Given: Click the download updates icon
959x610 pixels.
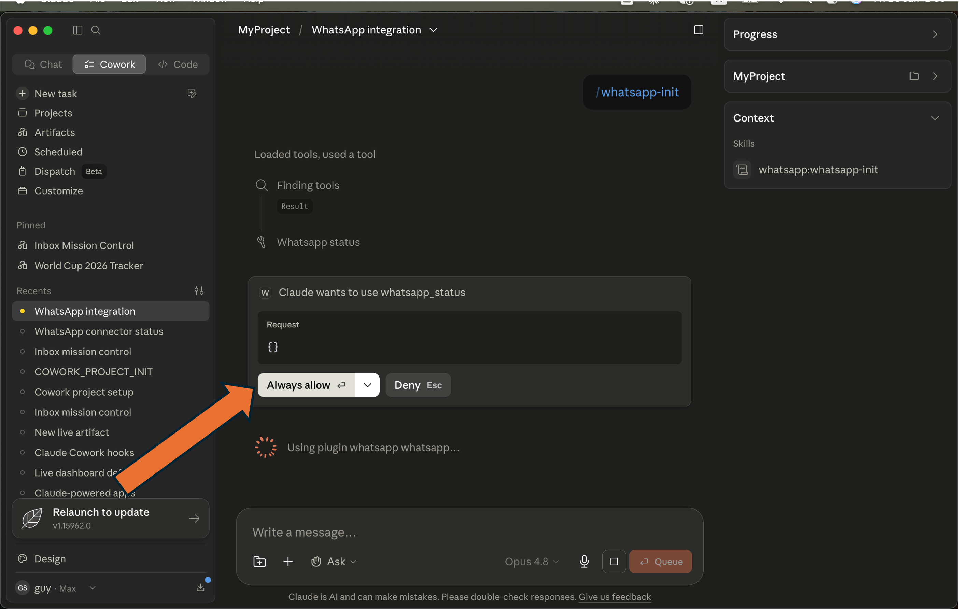Looking at the screenshot, I should [x=201, y=588].
